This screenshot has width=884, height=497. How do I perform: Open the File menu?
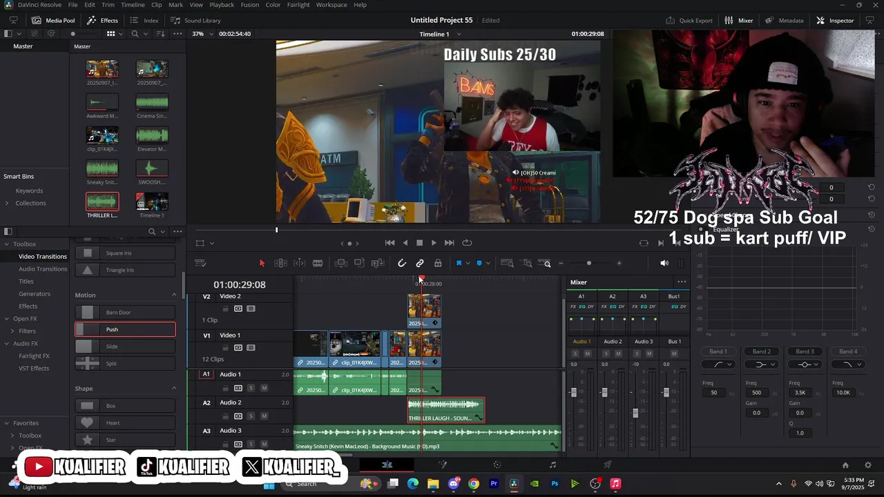tap(73, 5)
